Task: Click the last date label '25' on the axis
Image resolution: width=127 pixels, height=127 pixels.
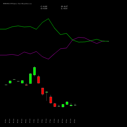Action: (74, 121)
